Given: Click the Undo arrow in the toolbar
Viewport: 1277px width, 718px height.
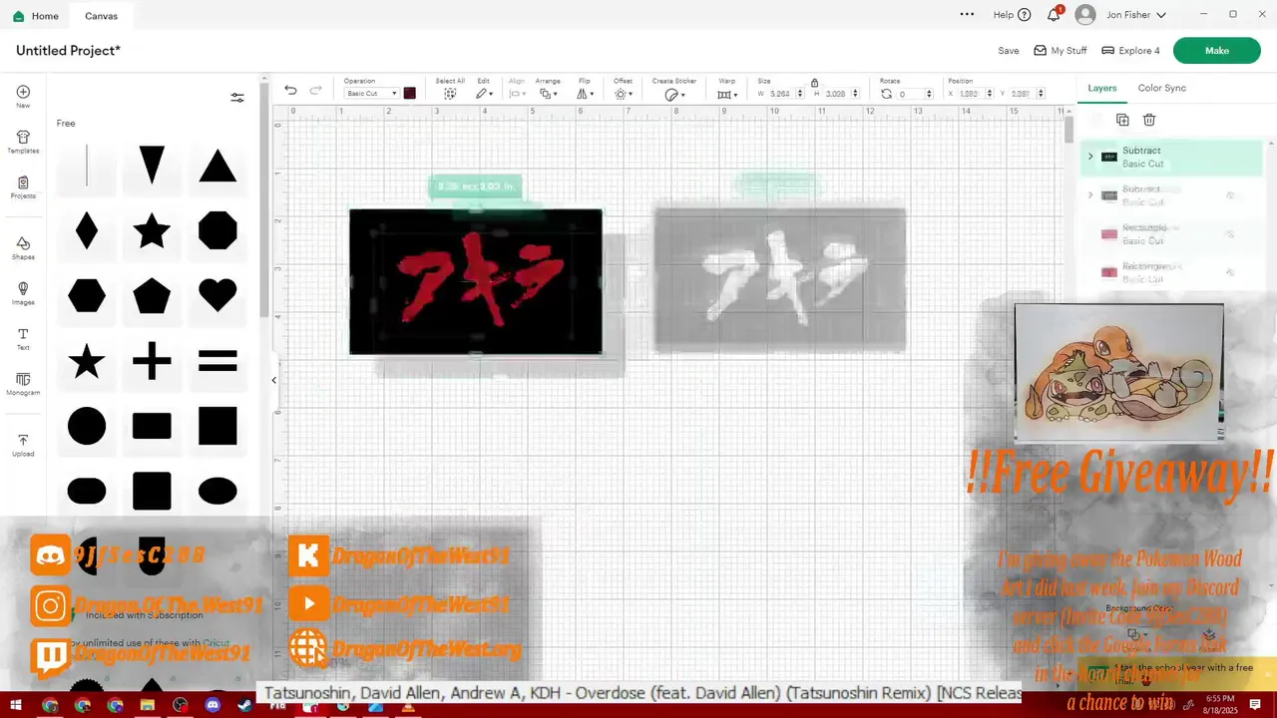Looking at the screenshot, I should coord(290,90).
